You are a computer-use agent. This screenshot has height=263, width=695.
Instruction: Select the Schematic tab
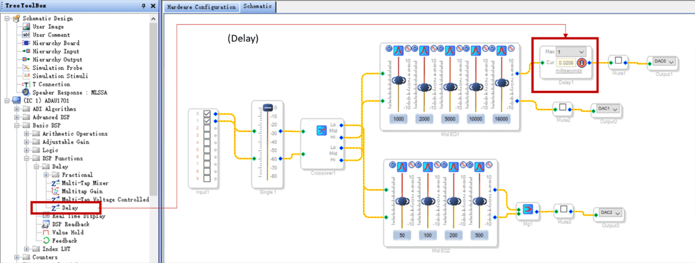point(258,7)
